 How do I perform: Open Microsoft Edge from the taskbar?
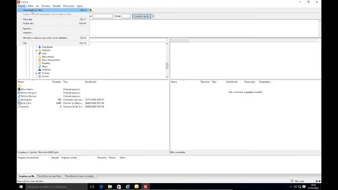[101, 187]
